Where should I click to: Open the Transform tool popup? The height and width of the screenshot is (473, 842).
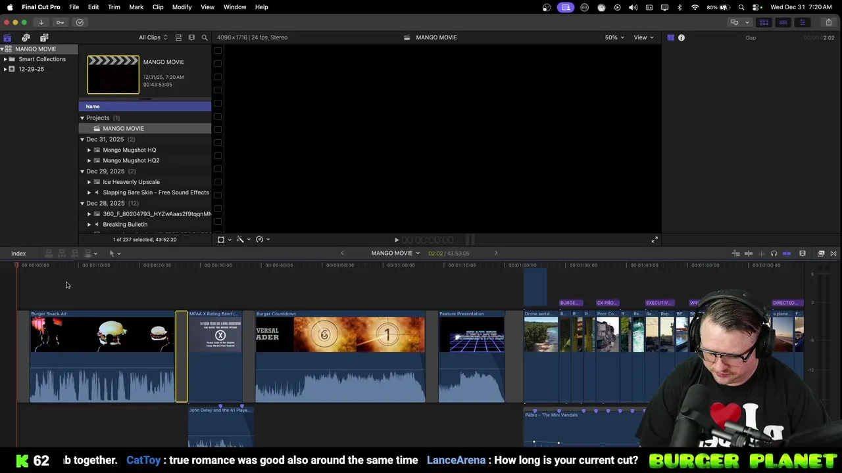tap(224, 240)
